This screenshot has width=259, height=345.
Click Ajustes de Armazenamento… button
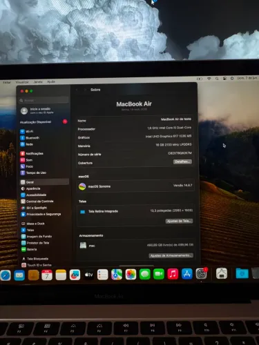[171, 255]
